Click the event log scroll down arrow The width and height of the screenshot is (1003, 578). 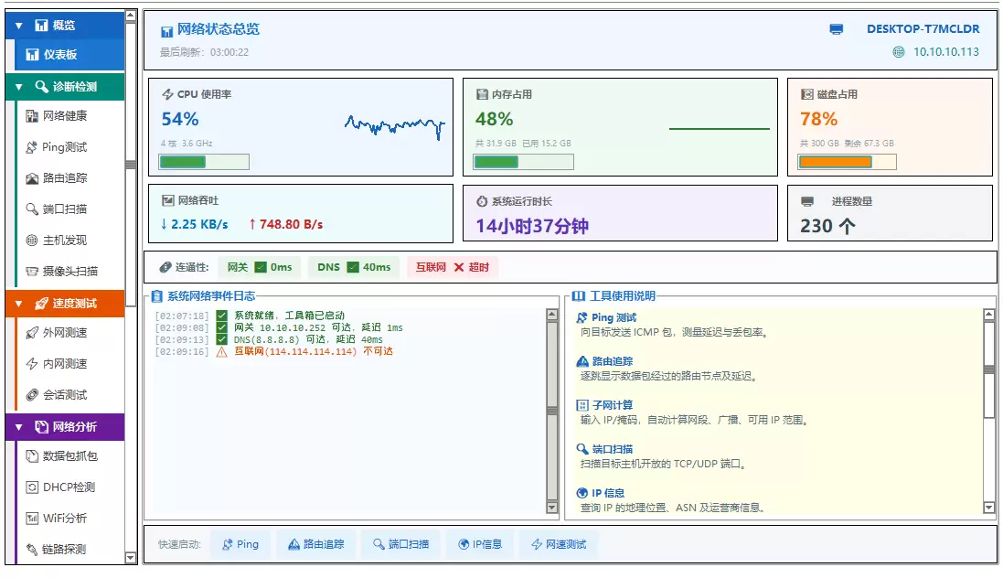[x=552, y=508]
